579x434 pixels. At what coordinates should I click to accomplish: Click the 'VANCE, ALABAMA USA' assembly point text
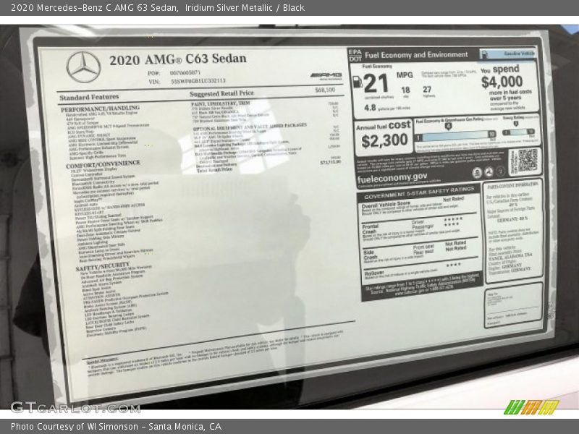click(510, 256)
